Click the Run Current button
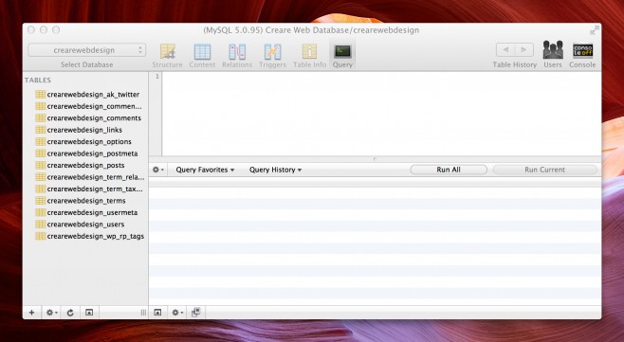 [x=544, y=170]
